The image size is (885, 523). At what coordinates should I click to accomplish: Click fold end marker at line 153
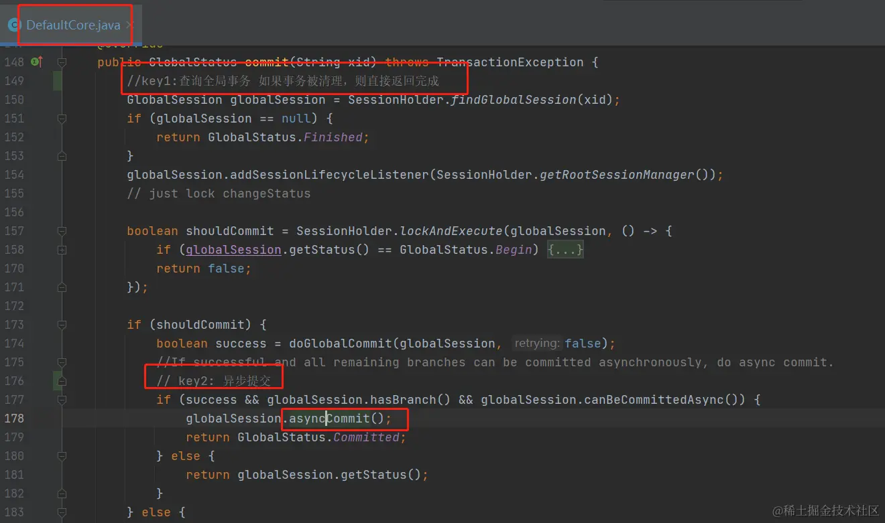[x=62, y=156]
